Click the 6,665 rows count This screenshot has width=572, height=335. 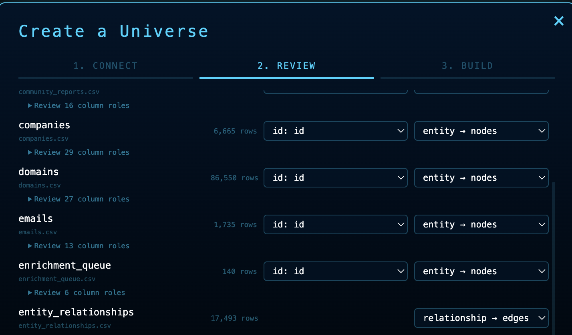point(236,131)
